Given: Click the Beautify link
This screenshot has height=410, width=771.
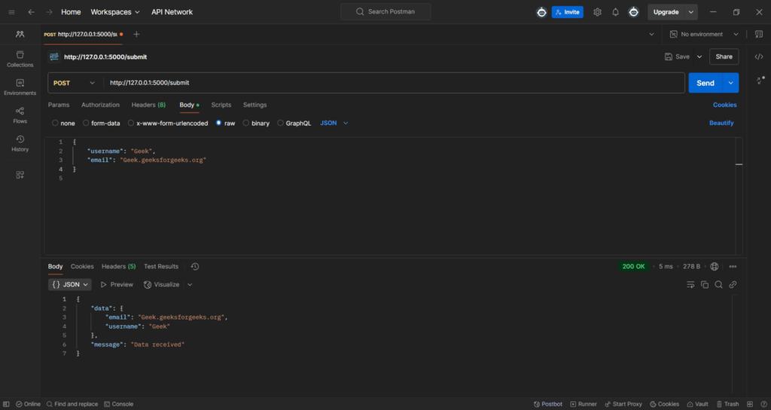Looking at the screenshot, I should (x=721, y=123).
